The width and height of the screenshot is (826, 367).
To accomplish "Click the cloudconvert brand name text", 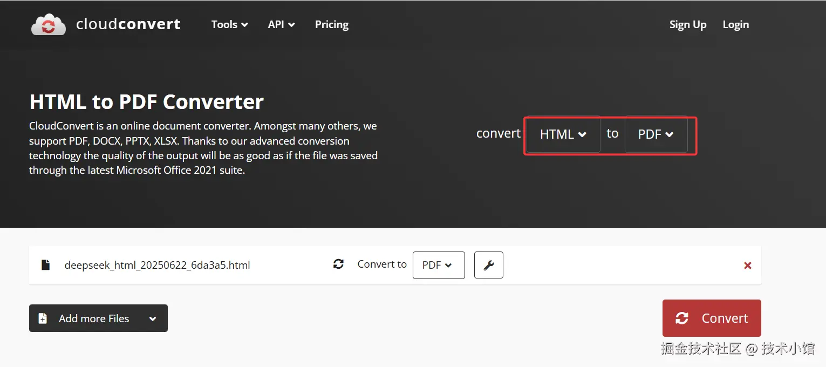I will click(128, 24).
